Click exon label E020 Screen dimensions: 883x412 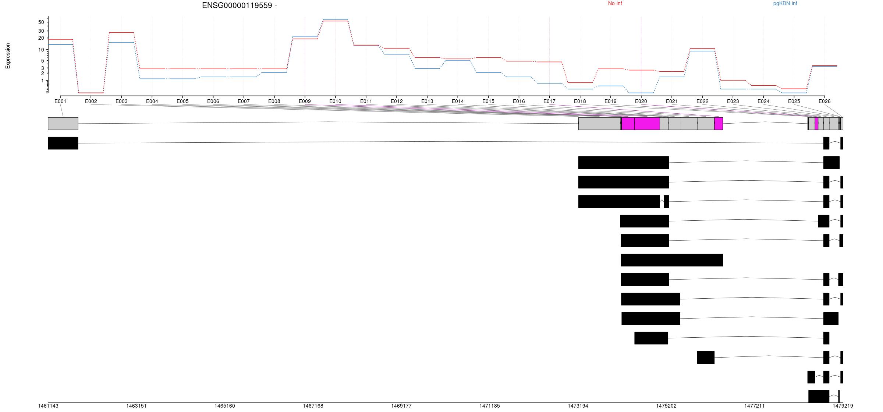point(641,101)
